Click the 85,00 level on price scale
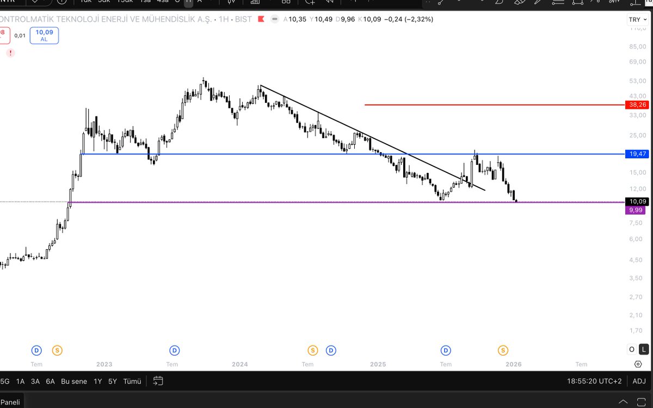The height and width of the screenshot is (408, 653). click(638, 46)
